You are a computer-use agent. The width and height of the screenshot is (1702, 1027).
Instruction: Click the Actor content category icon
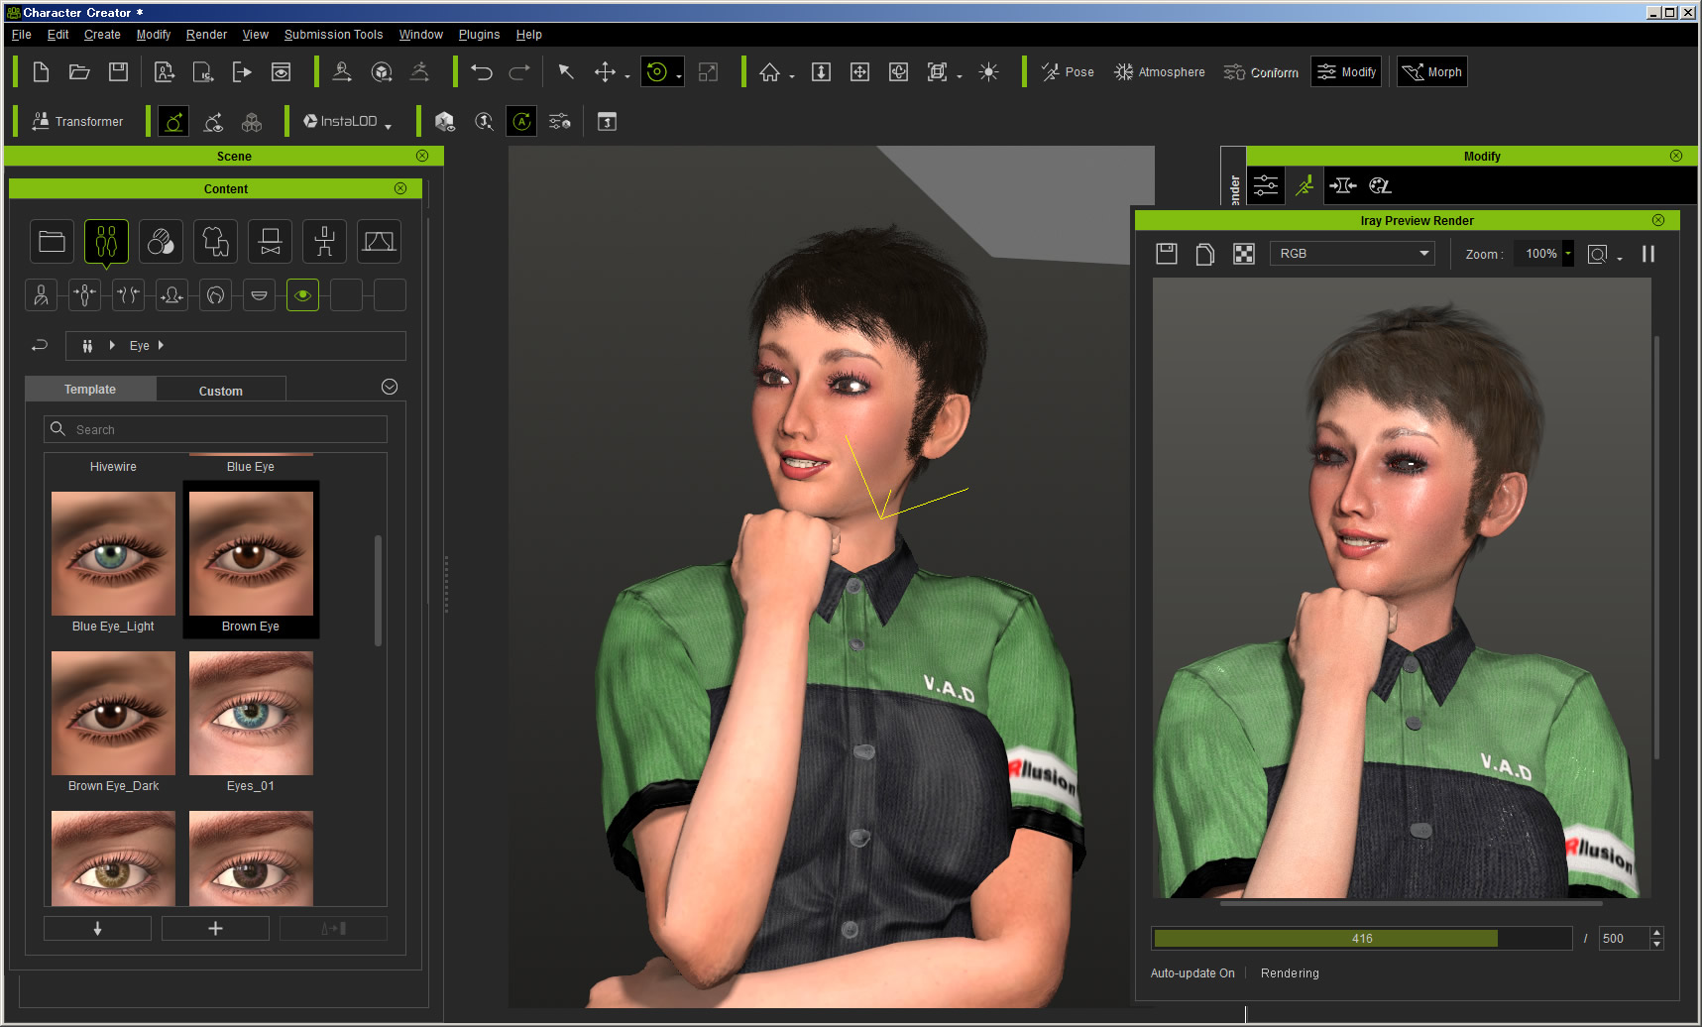tap(106, 241)
